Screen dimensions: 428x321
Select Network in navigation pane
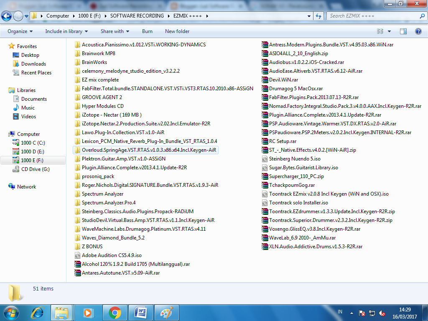click(x=26, y=187)
